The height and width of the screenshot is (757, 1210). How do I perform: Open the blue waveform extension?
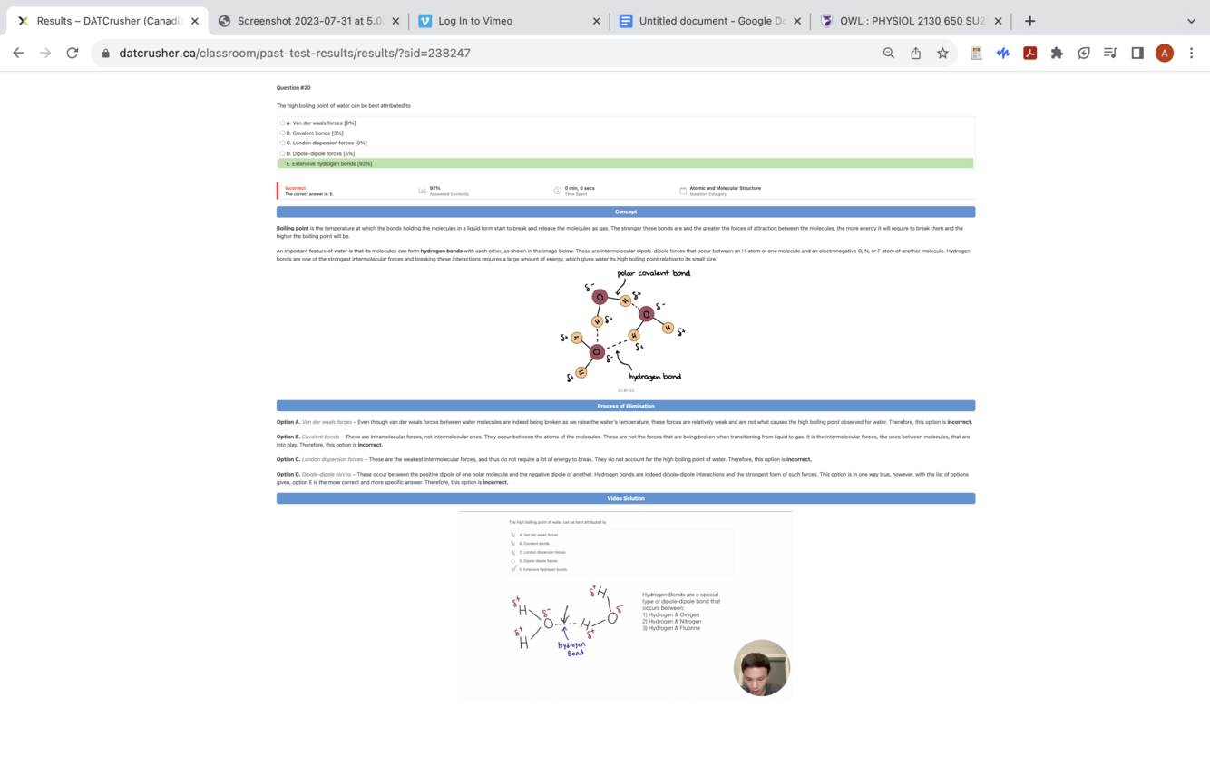(x=1003, y=53)
